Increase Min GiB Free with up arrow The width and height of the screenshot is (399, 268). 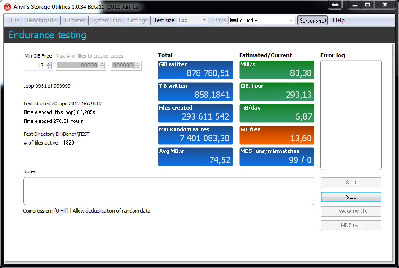[x=49, y=64]
